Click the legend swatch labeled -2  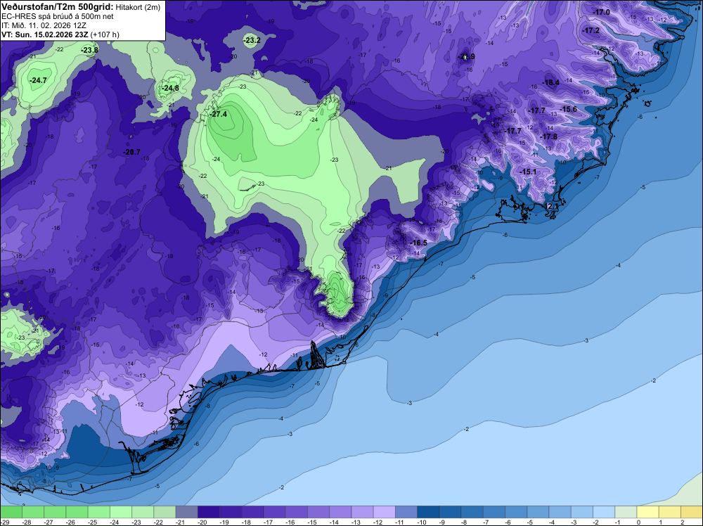click(x=604, y=512)
